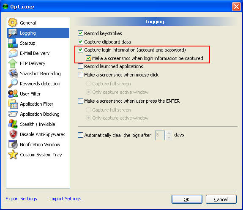Select Keywords detection magnifier icon
The height and width of the screenshot is (210, 243).
coord(13,84)
